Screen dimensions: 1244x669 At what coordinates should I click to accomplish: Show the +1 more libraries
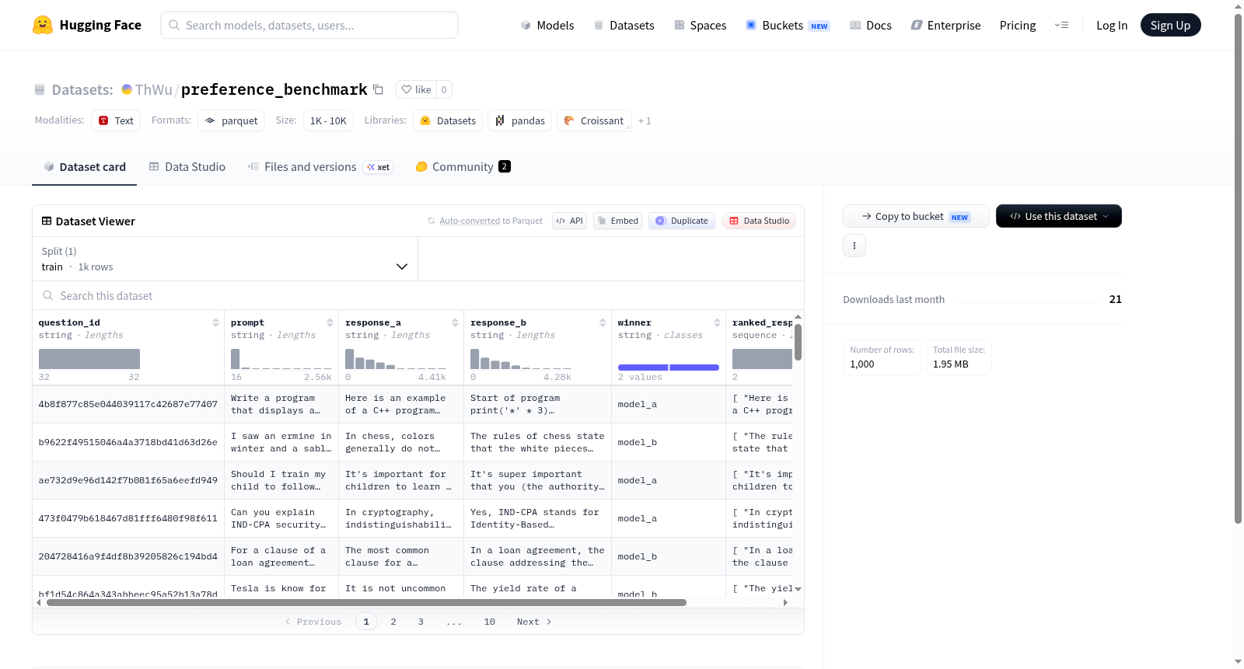[645, 120]
